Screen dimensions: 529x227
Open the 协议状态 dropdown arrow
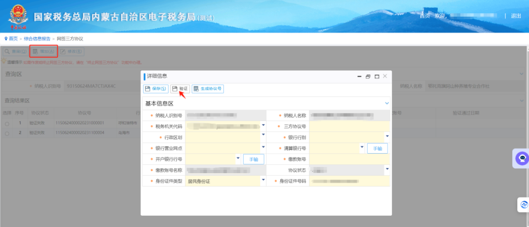tap(387, 169)
